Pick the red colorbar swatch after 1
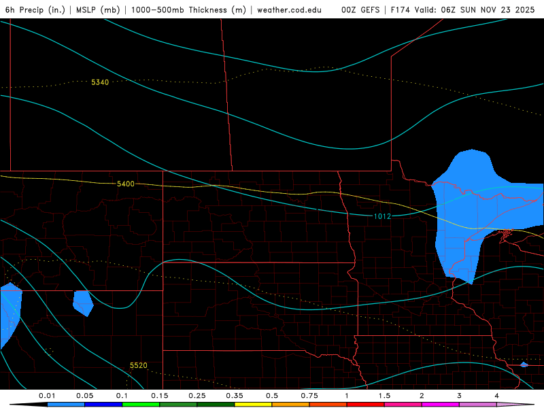The height and width of the screenshot is (408, 544). pyautogui.click(x=366, y=405)
